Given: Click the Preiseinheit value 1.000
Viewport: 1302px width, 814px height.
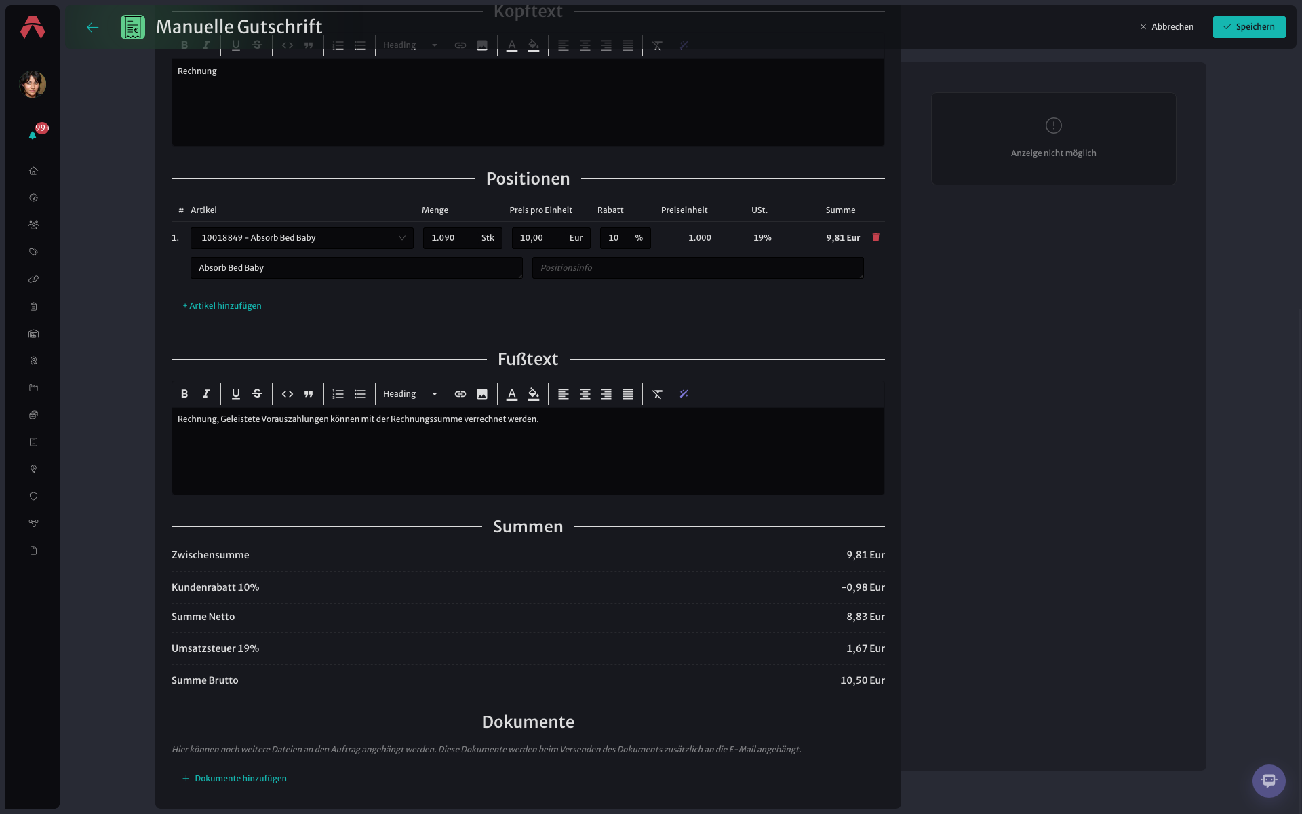Looking at the screenshot, I should (700, 238).
